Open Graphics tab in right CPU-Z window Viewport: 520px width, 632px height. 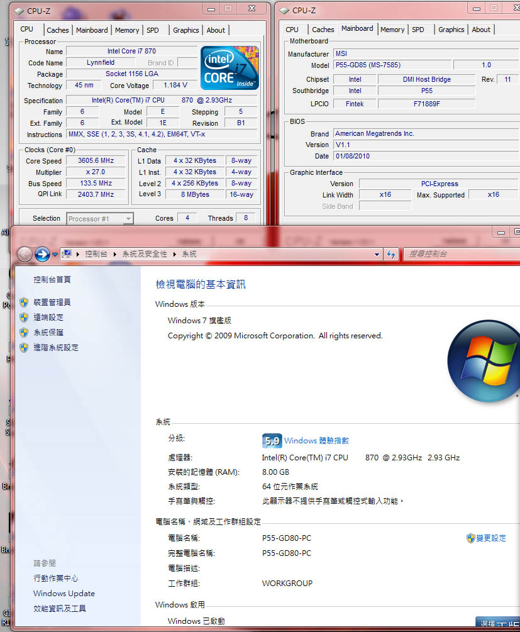tap(451, 30)
